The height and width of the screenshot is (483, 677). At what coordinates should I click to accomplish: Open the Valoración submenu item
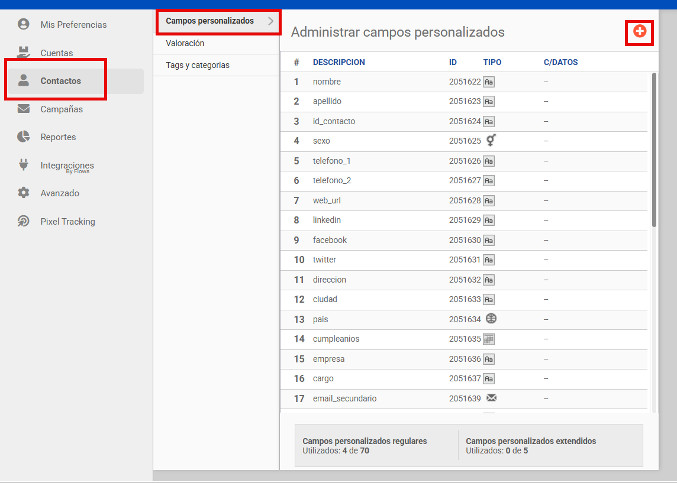coord(185,43)
